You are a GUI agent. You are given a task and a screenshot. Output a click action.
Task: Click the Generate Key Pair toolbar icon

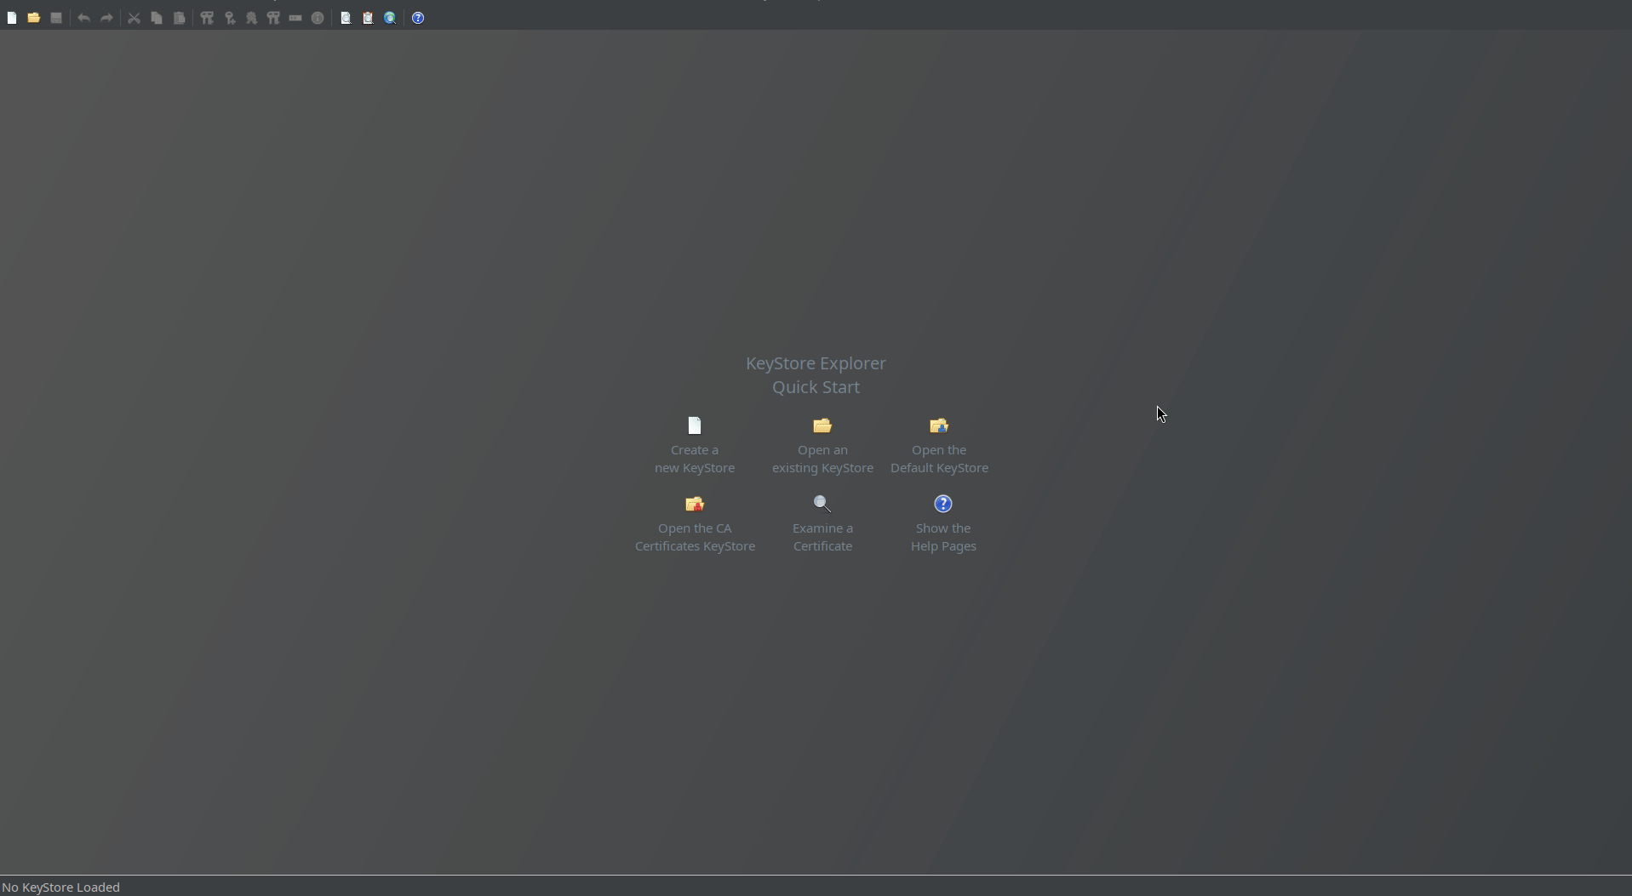[207, 18]
